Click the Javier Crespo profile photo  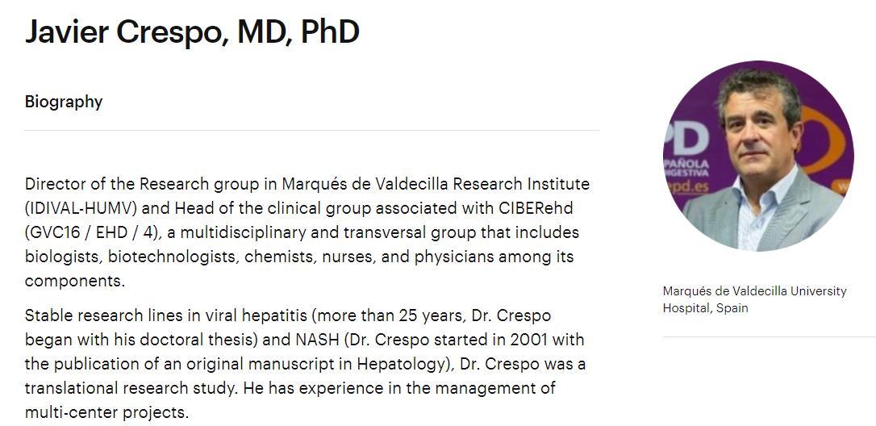(758, 156)
